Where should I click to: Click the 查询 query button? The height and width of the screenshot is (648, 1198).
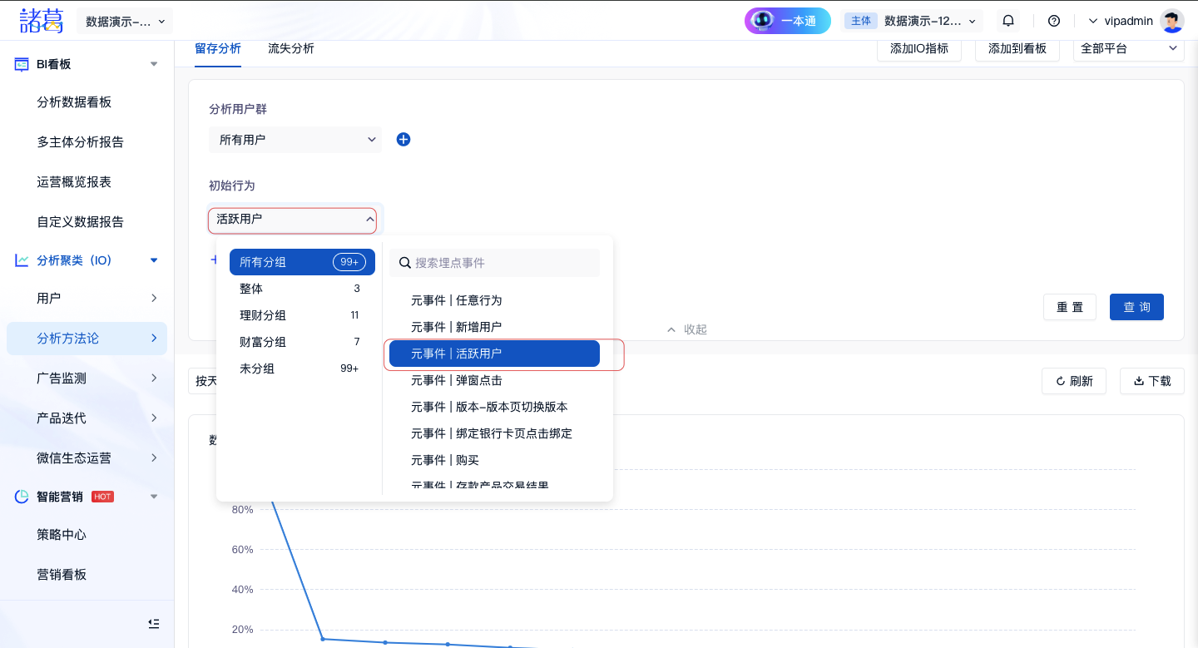click(1136, 307)
